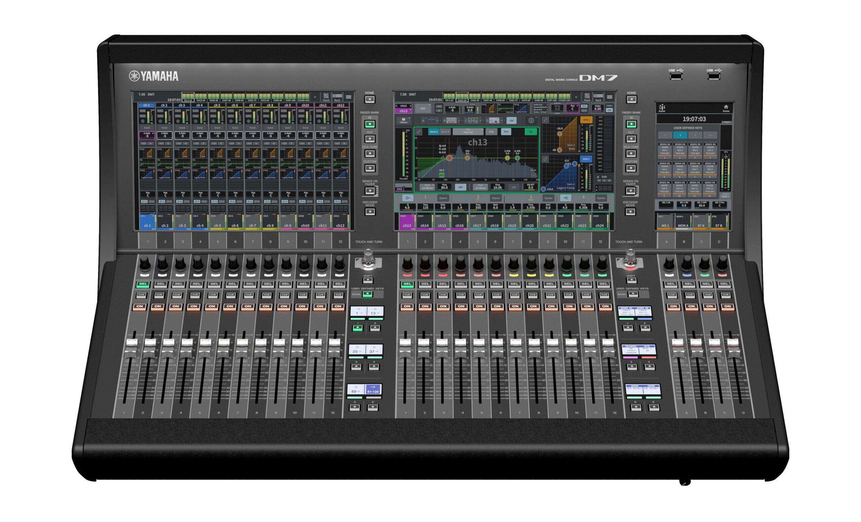Expand meter bank chevron on center touchscreen
861x522 pixels.
576,97
